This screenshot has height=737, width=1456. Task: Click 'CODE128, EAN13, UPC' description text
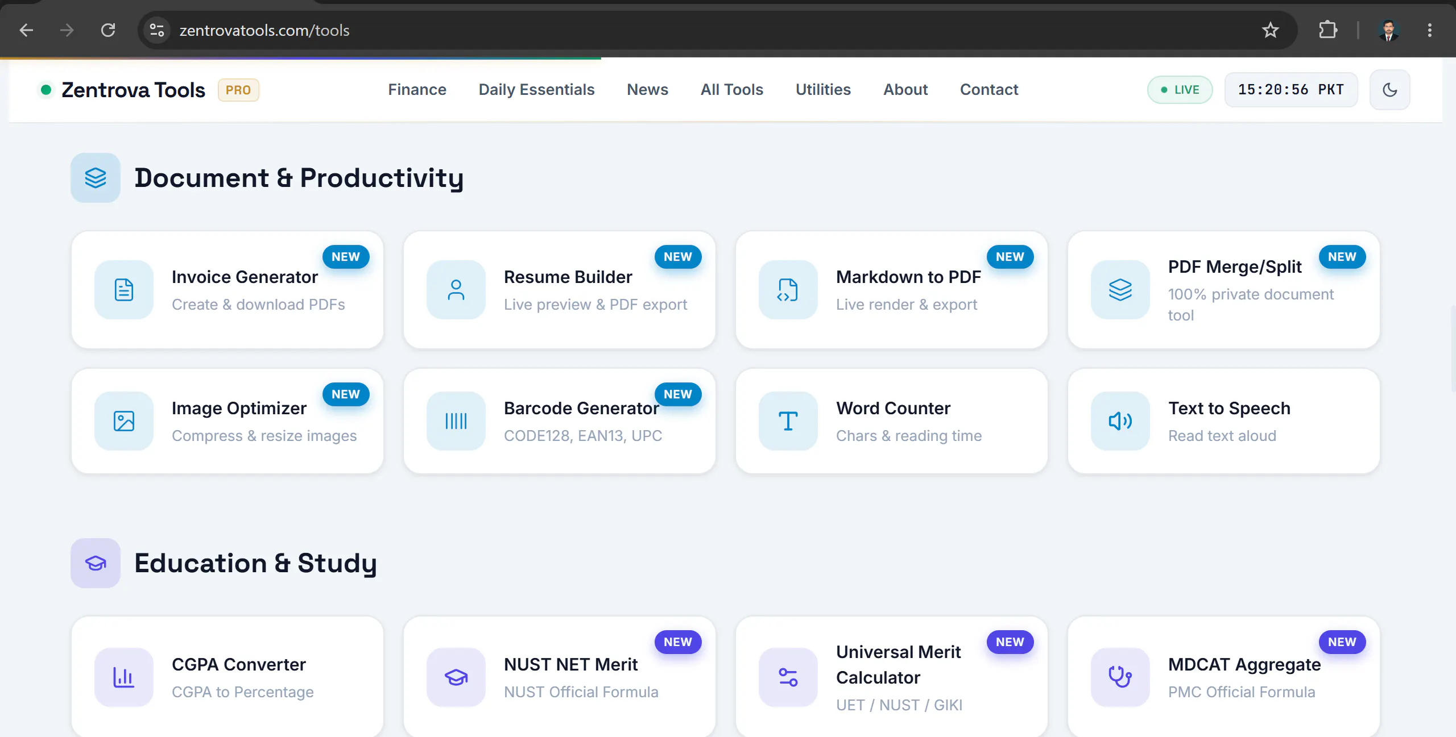pos(583,436)
